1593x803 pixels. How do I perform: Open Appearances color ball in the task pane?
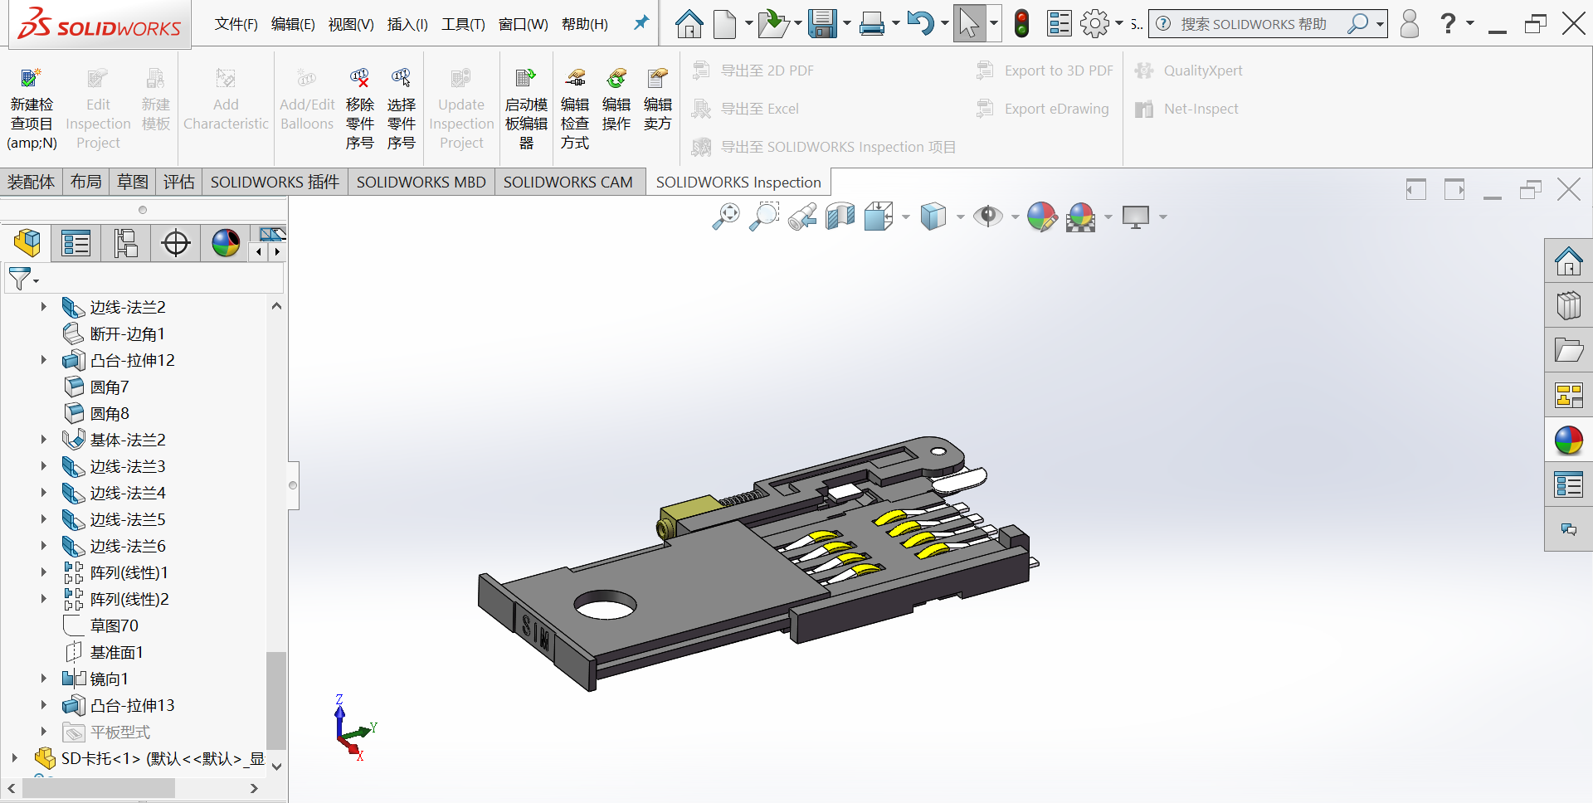pos(1568,440)
